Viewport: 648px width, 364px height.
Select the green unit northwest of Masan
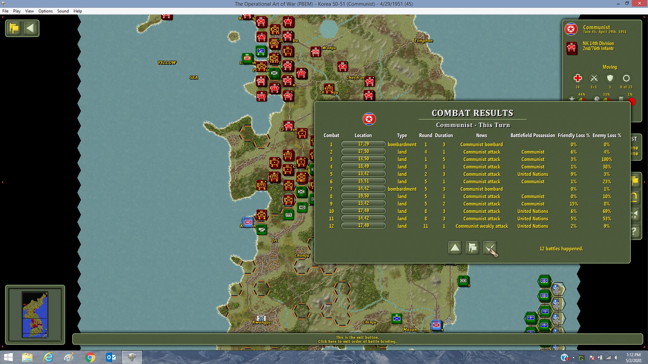point(397,318)
